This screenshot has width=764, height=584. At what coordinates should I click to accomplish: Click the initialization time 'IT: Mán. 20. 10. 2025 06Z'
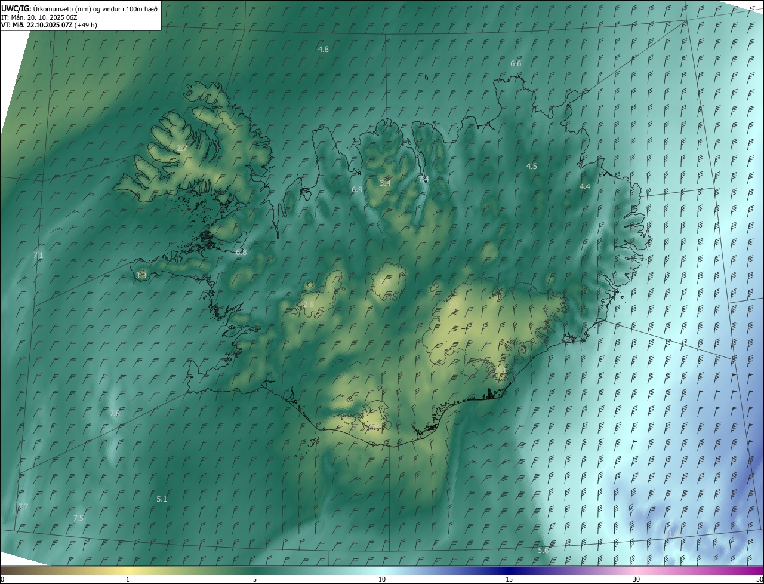pos(39,17)
